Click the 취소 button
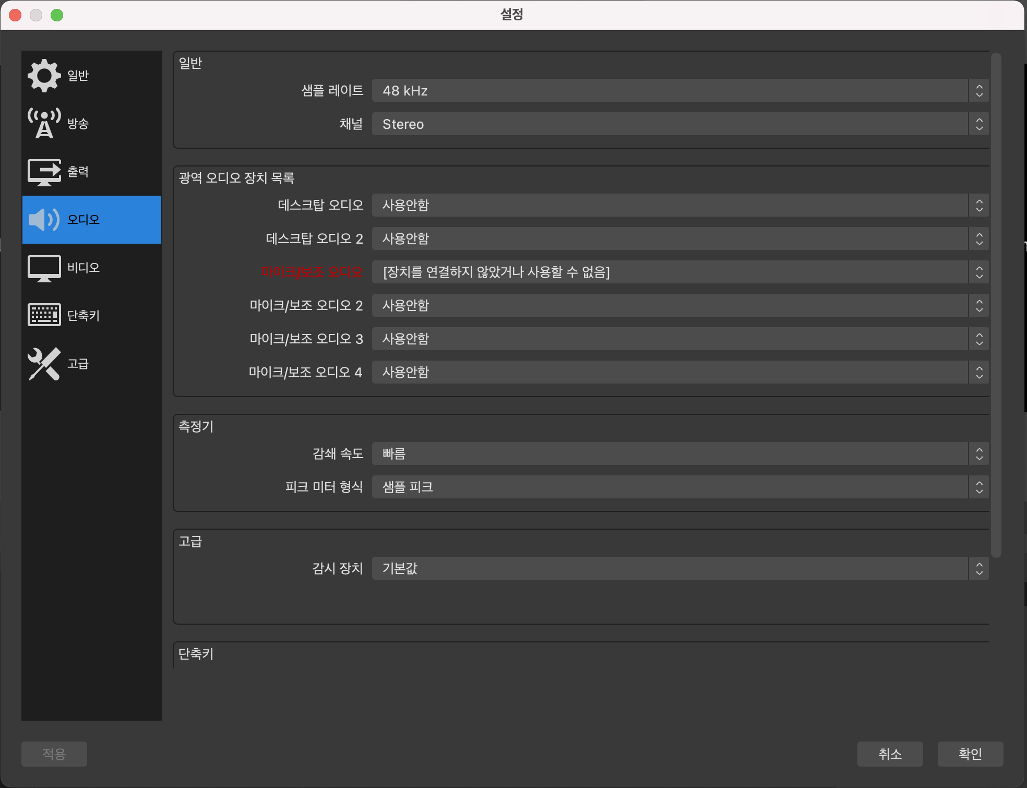The width and height of the screenshot is (1027, 788). [890, 754]
